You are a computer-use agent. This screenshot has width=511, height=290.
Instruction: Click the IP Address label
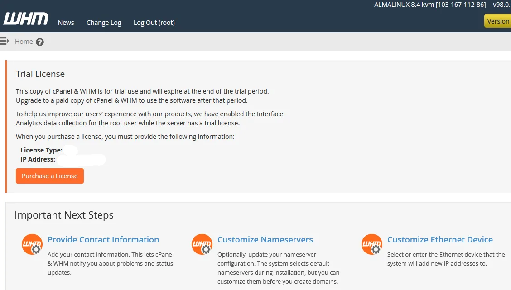pyautogui.click(x=38, y=159)
